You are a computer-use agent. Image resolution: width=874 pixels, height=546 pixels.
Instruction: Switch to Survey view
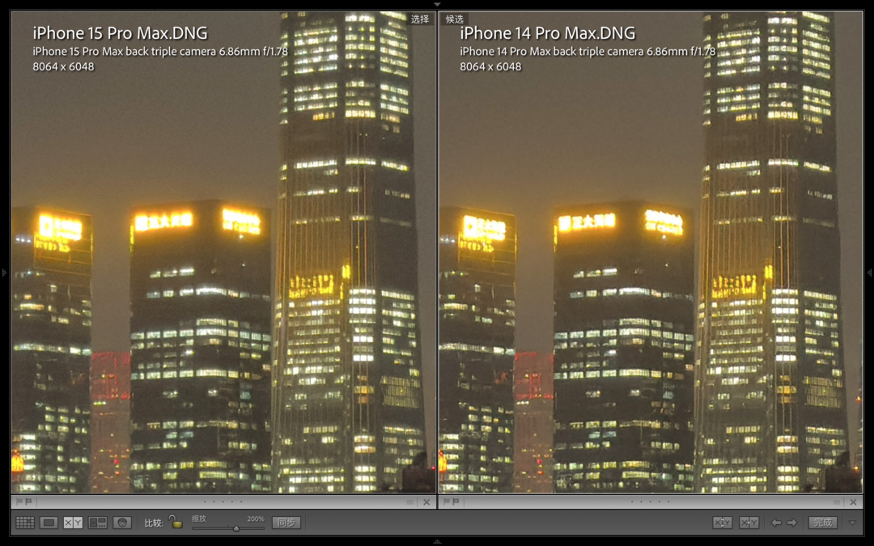point(98,523)
